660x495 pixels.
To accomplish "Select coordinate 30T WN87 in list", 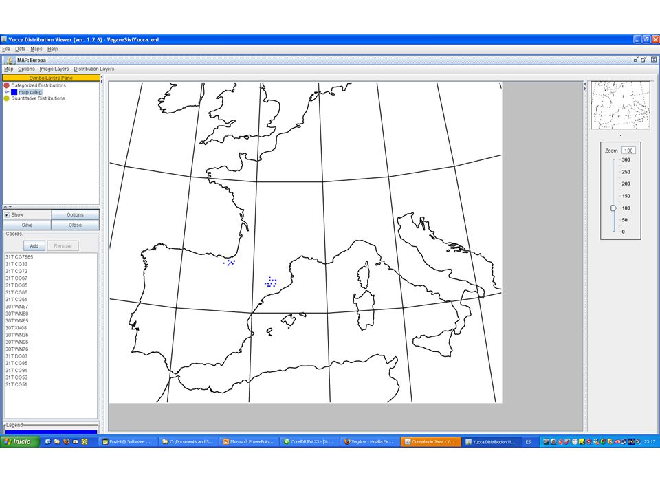I will (x=16, y=307).
